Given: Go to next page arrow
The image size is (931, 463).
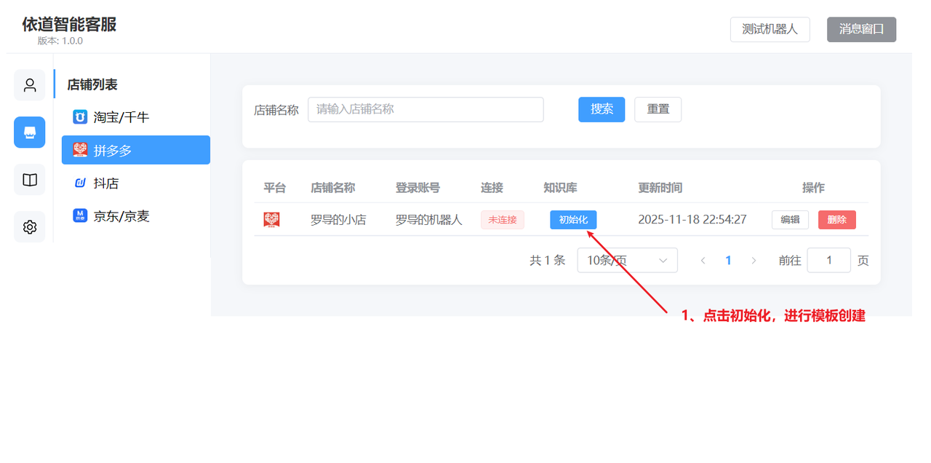Looking at the screenshot, I should pos(754,261).
